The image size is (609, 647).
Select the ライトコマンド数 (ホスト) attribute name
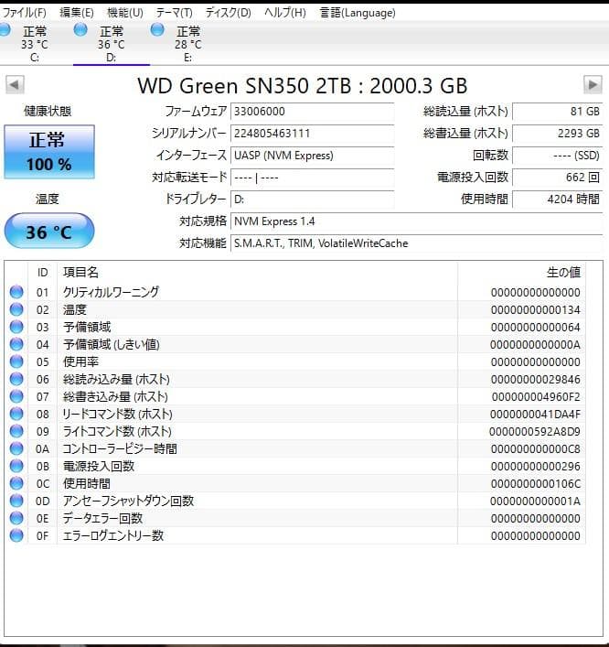click(117, 431)
